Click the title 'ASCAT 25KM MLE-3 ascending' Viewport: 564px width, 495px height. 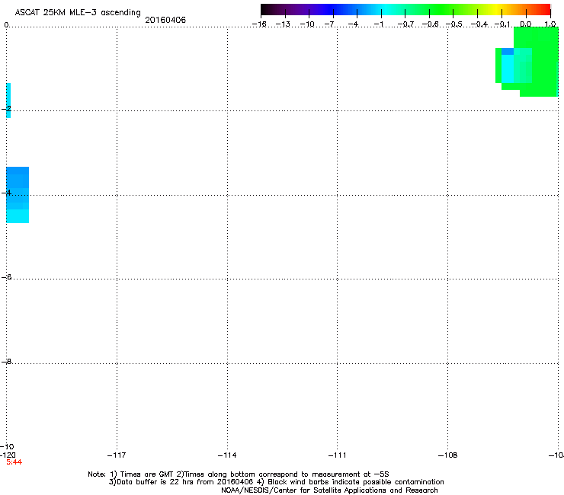(78, 13)
